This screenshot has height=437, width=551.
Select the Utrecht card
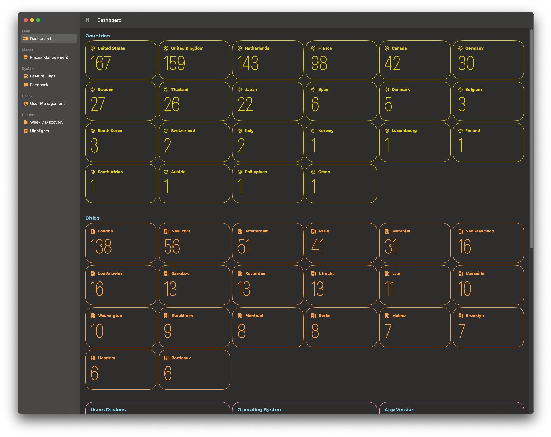(341, 285)
